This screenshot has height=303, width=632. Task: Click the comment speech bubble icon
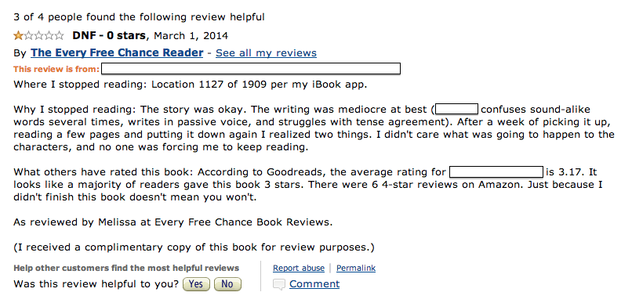pos(279,284)
